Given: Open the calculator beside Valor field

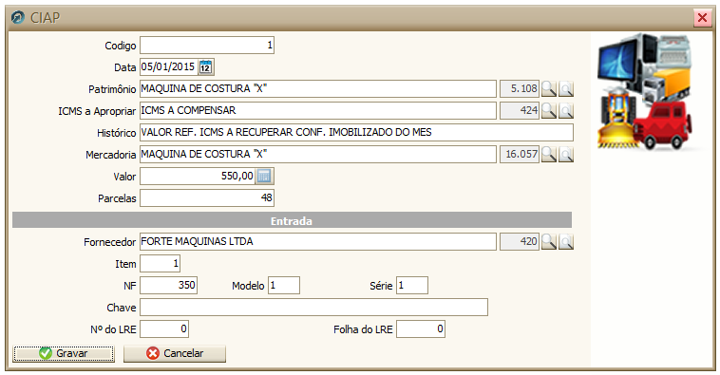Looking at the screenshot, I should click(264, 176).
